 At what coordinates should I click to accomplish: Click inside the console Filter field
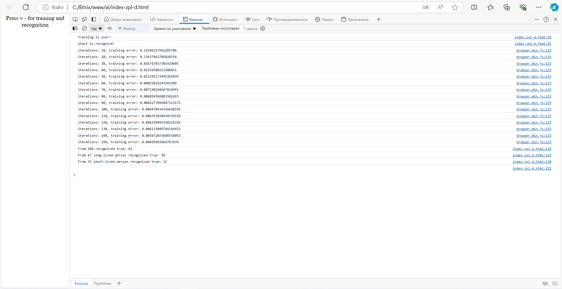(x=133, y=29)
